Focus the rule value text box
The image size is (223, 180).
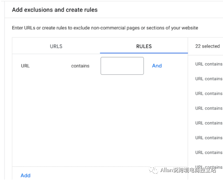(122, 66)
